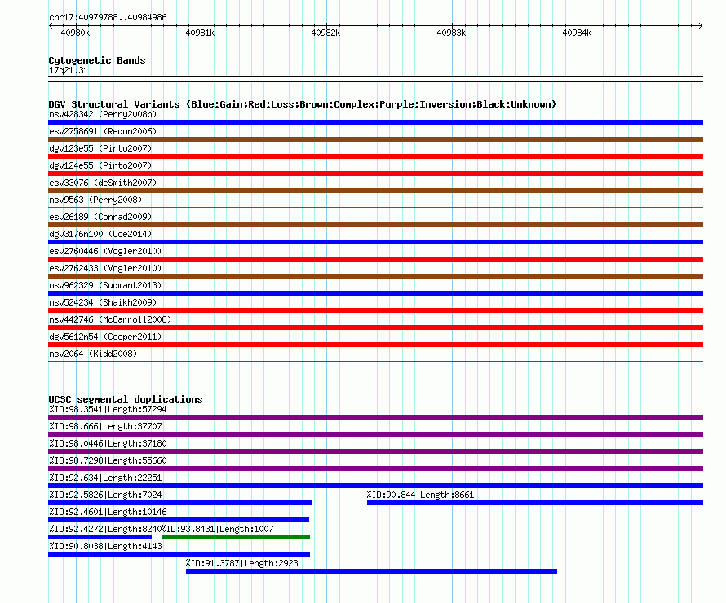The image size is (726, 603).
Task: Click the red loss bar under dgv123e55
Action: (x=375, y=156)
